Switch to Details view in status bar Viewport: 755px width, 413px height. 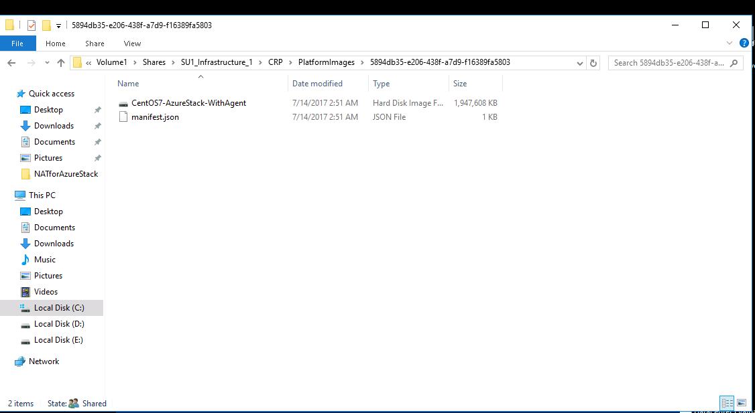tap(727, 403)
